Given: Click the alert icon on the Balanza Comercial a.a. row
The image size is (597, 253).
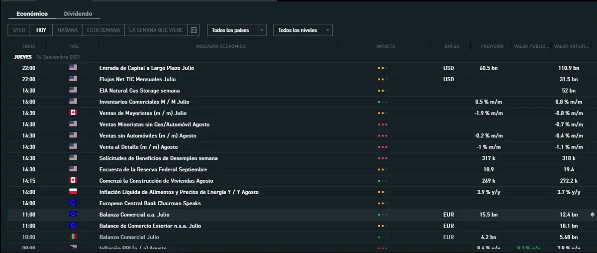Looking at the screenshot, I should (592, 215).
